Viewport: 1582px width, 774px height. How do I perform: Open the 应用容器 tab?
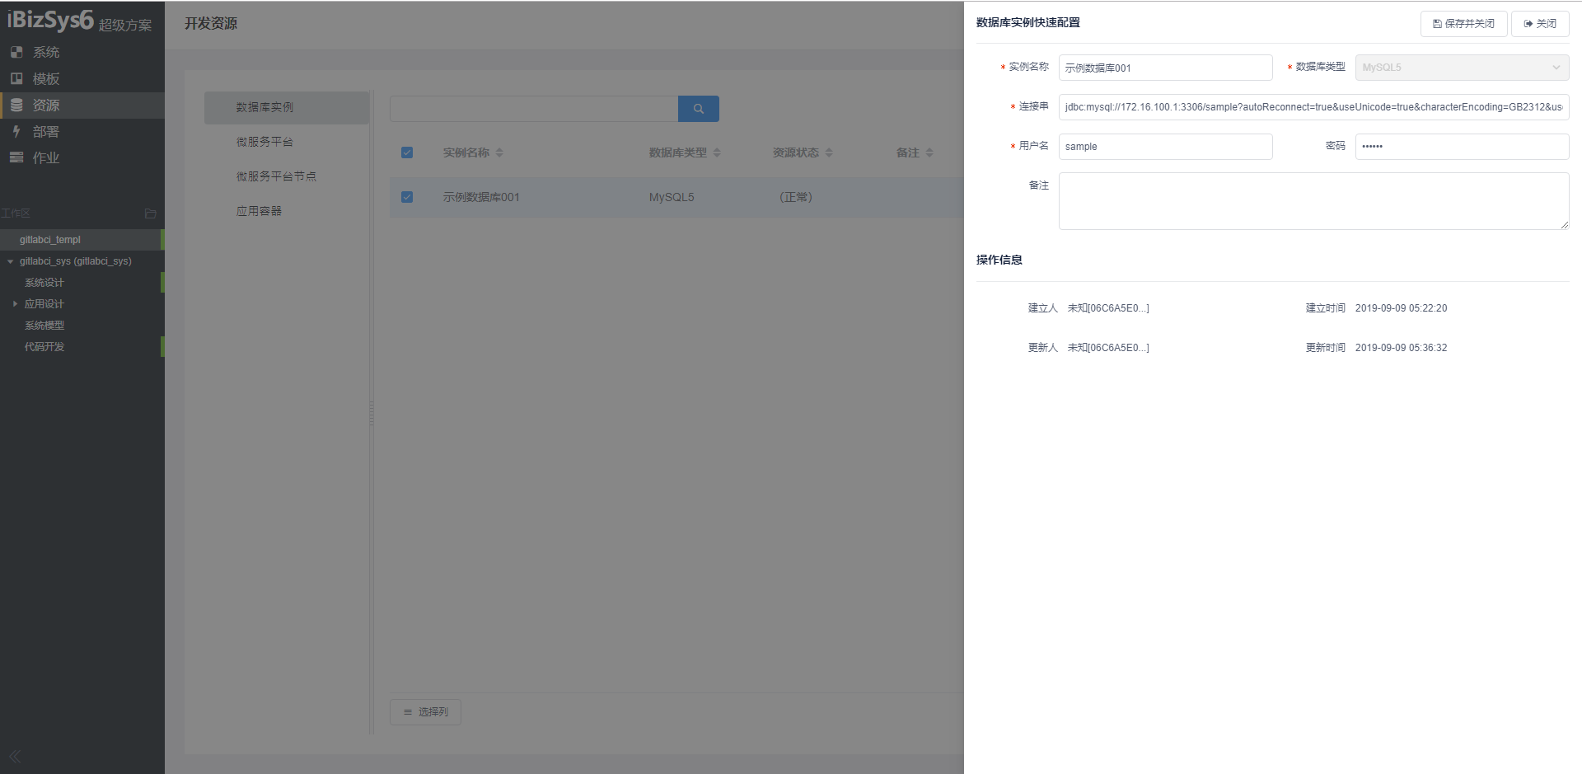[259, 211]
